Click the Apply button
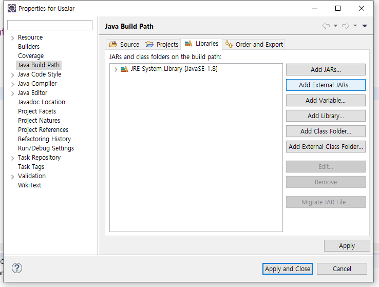Screen dimensions: 379x287 pyautogui.click(x=347, y=246)
